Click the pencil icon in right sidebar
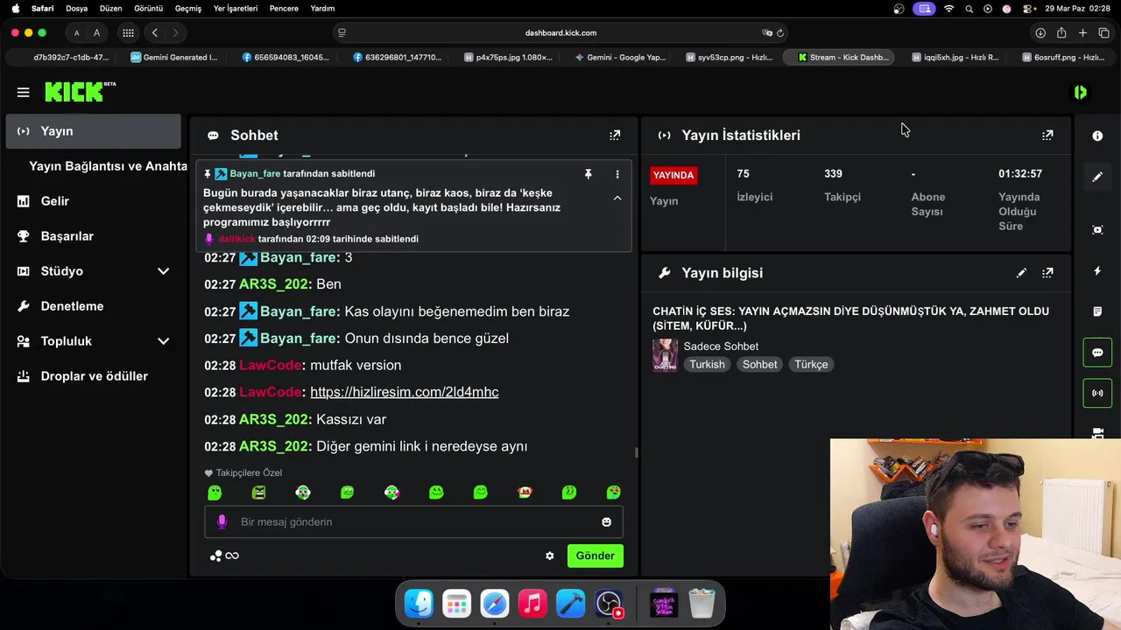The width and height of the screenshot is (1121, 630). [1097, 177]
